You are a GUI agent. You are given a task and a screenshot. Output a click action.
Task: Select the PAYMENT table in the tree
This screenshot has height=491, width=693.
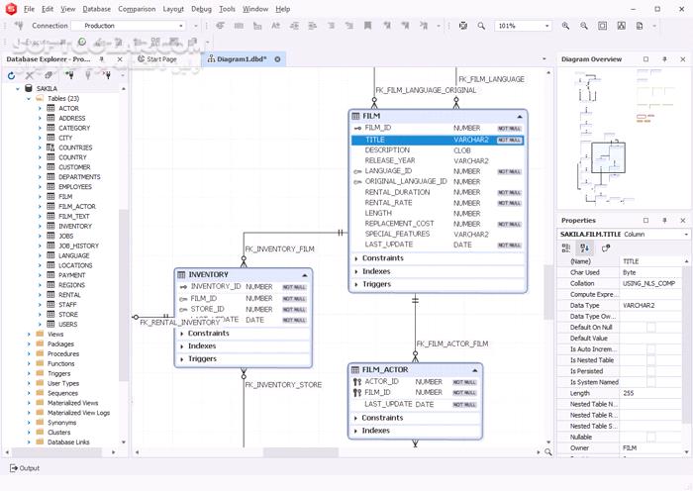(71, 275)
